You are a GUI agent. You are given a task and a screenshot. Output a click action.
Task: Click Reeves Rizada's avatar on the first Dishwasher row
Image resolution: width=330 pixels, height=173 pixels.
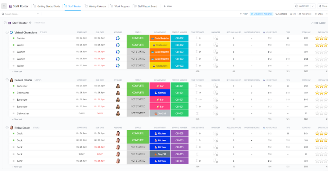tap(118, 93)
